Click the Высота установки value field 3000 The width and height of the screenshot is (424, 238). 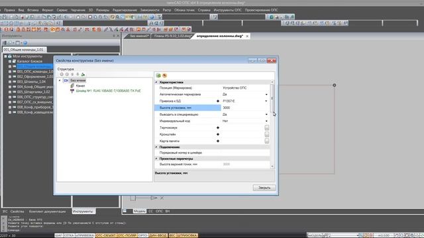click(x=245, y=108)
